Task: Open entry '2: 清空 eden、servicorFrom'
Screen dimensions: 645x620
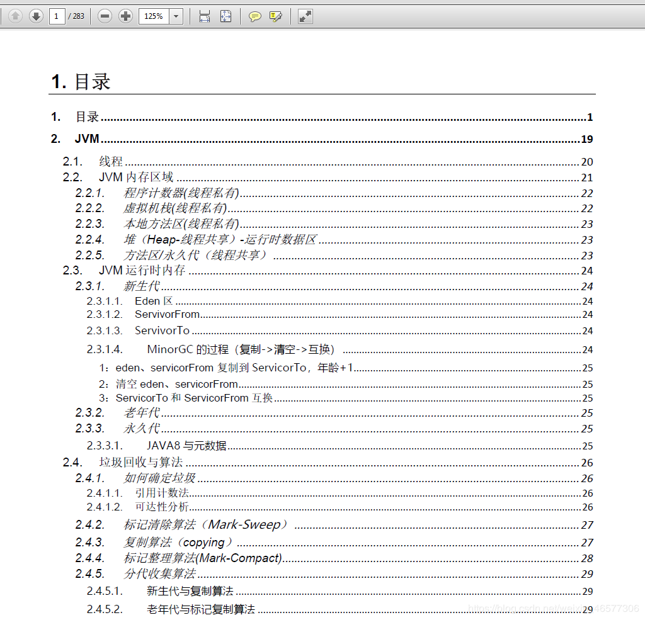Action: [346, 384]
